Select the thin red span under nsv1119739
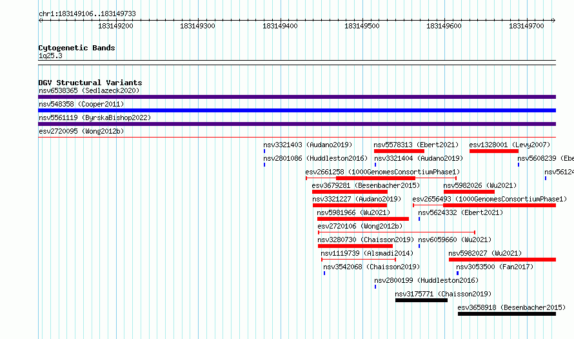 pos(359,260)
